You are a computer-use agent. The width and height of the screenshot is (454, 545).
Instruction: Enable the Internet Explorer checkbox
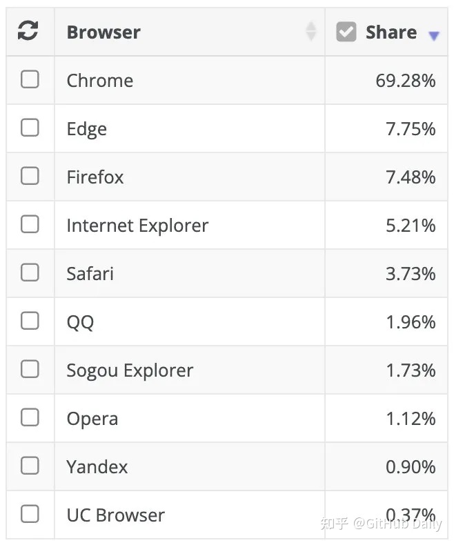[x=30, y=224]
